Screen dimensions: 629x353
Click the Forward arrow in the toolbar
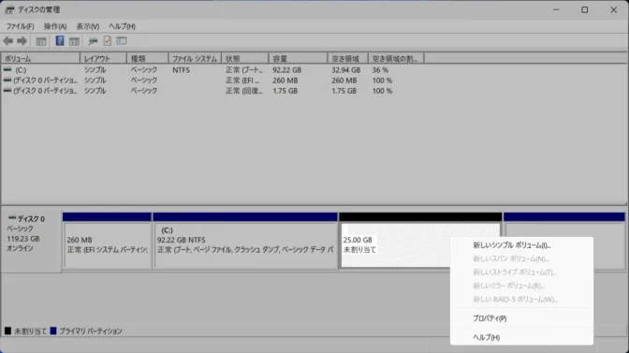22,41
